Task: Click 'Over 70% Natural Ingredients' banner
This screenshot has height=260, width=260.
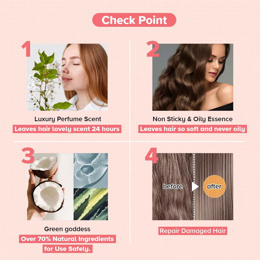Action: [x=67, y=239]
